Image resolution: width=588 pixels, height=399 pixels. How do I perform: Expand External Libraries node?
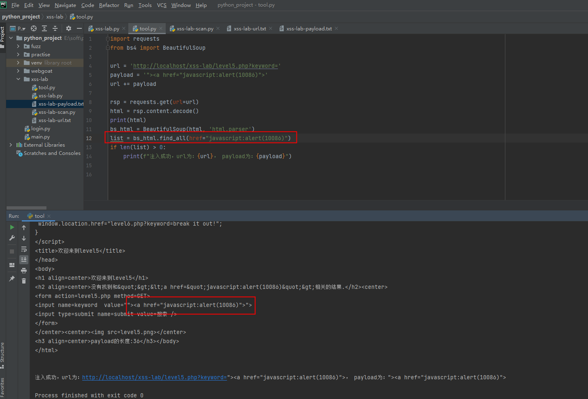11,145
